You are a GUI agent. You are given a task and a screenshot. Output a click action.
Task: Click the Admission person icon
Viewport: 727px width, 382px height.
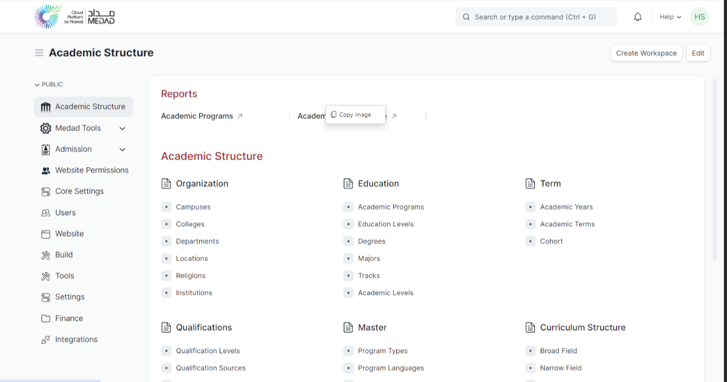[46, 149]
